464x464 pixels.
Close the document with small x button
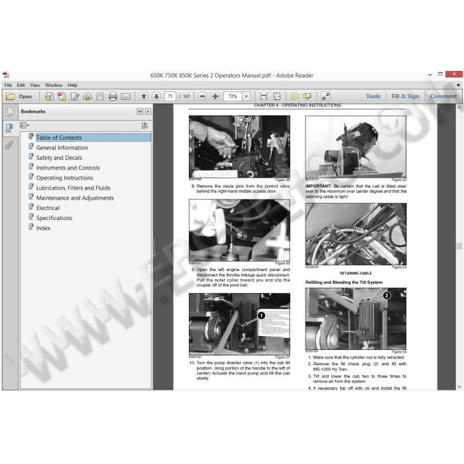[x=458, y=85]
